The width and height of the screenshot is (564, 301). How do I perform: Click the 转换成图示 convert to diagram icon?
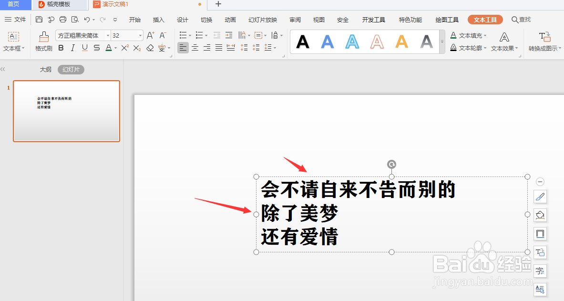coord(544,41)
